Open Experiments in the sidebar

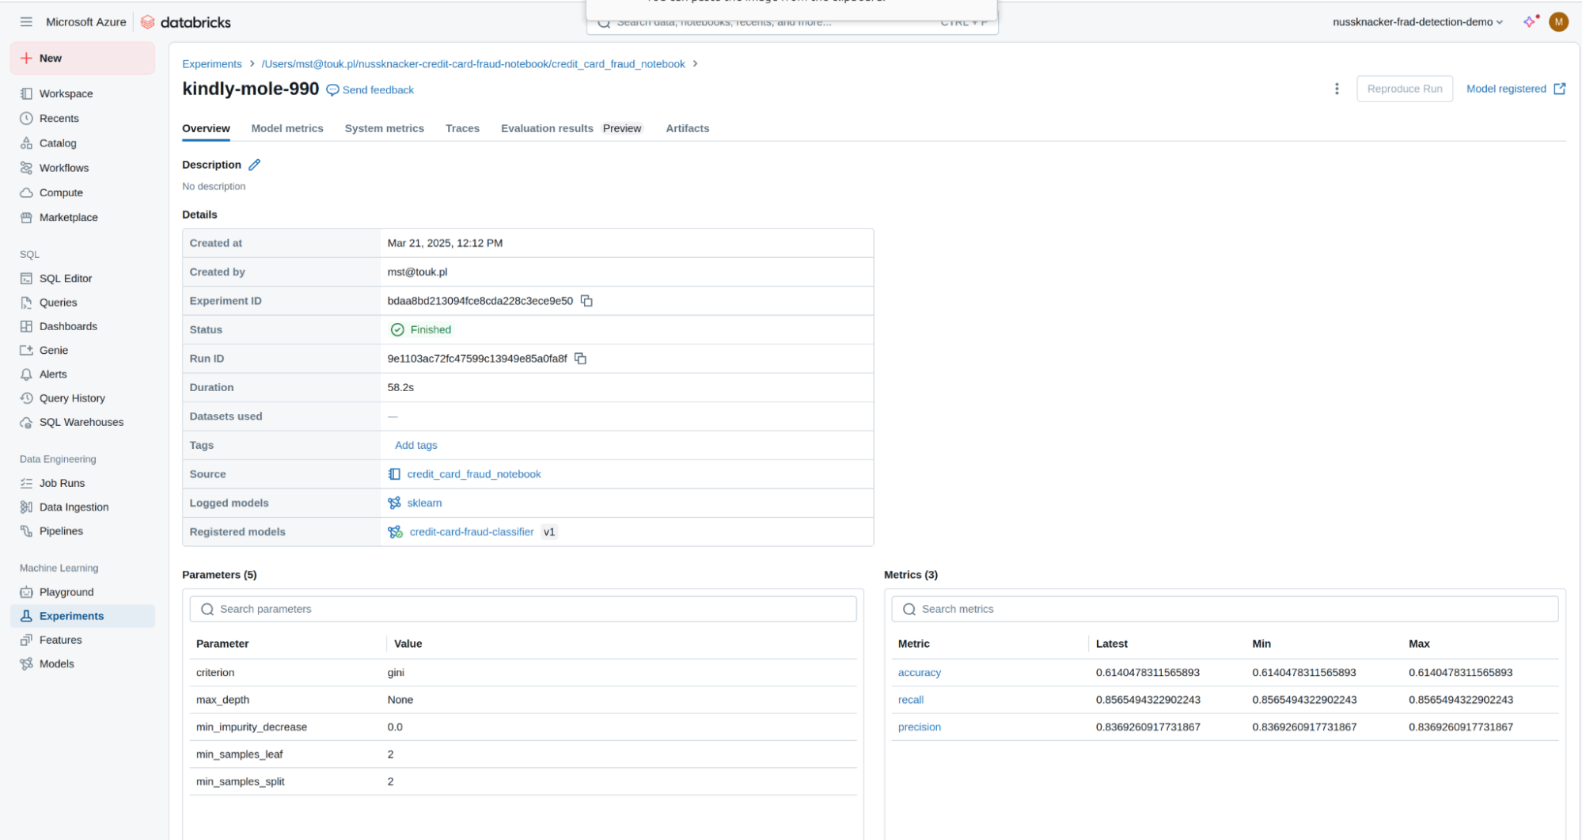pos(82,616)
